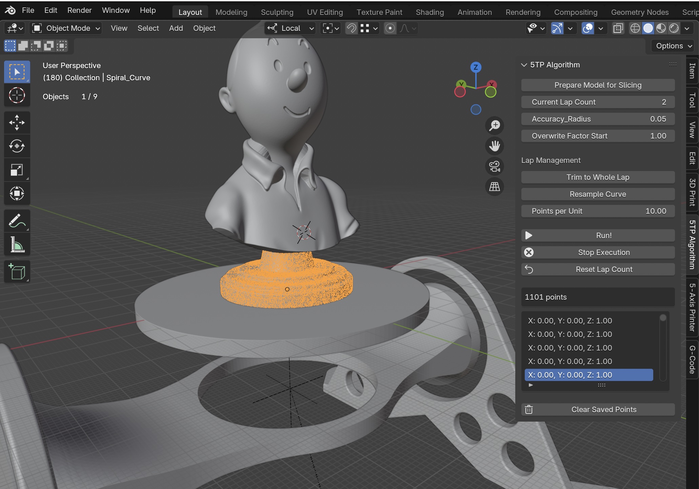Set selection mode to invert
699x489 pixels.
(x=49, y=46)
